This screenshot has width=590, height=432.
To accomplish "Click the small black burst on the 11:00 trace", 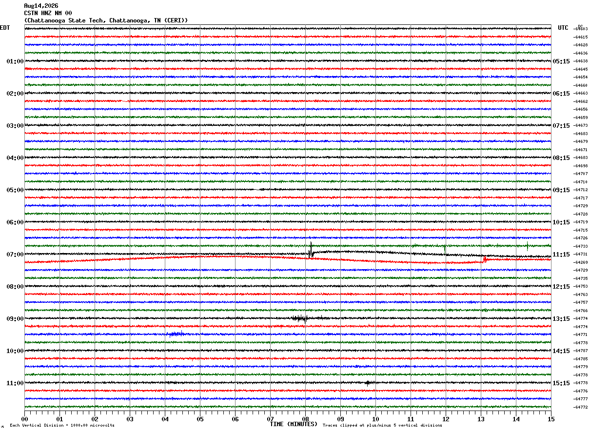I will (x=368, y=383).
